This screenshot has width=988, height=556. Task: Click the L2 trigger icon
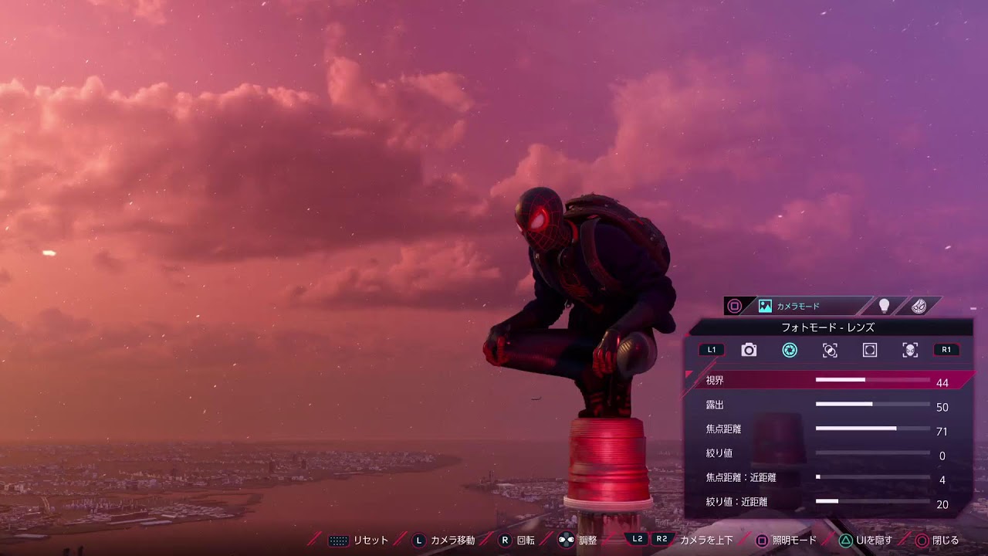pyautogui.click(x=637, y=539)
